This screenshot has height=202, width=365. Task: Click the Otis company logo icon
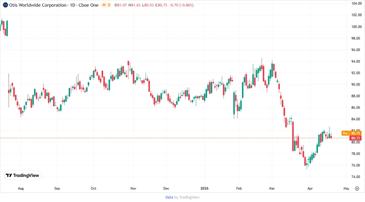(5, 5)
